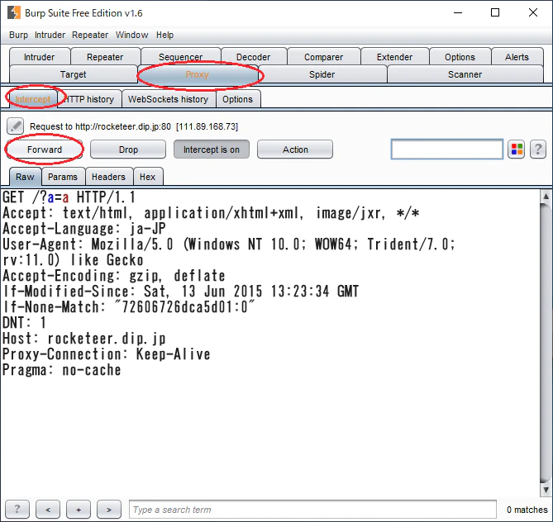Viewport: 553px width, 522px height.
Task: Switch to the Headers view tab
Action: (x=108, y=177)
